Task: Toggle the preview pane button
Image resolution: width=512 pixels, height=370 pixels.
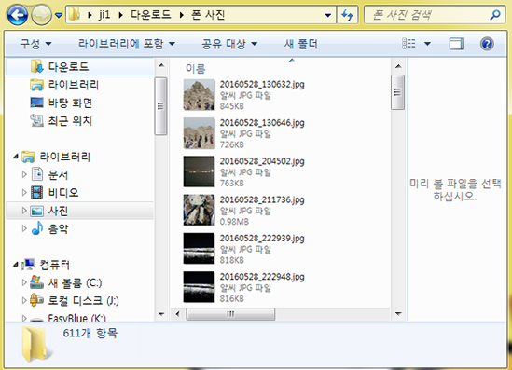Action: click(x=456, y=44)
